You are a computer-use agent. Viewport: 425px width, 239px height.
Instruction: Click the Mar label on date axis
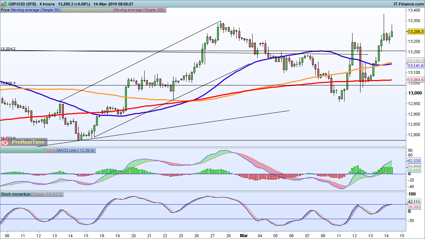(244, 235)
